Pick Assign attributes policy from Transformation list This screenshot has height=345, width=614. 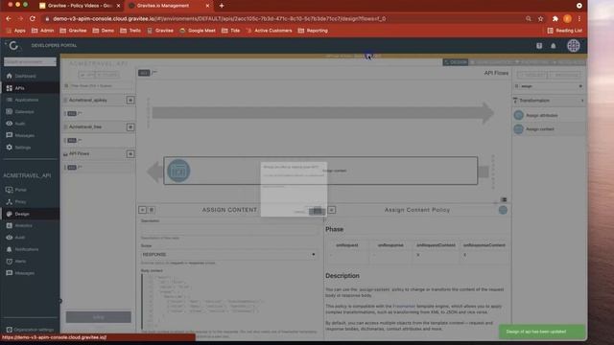pyautogui.click(x=549, y=115)
